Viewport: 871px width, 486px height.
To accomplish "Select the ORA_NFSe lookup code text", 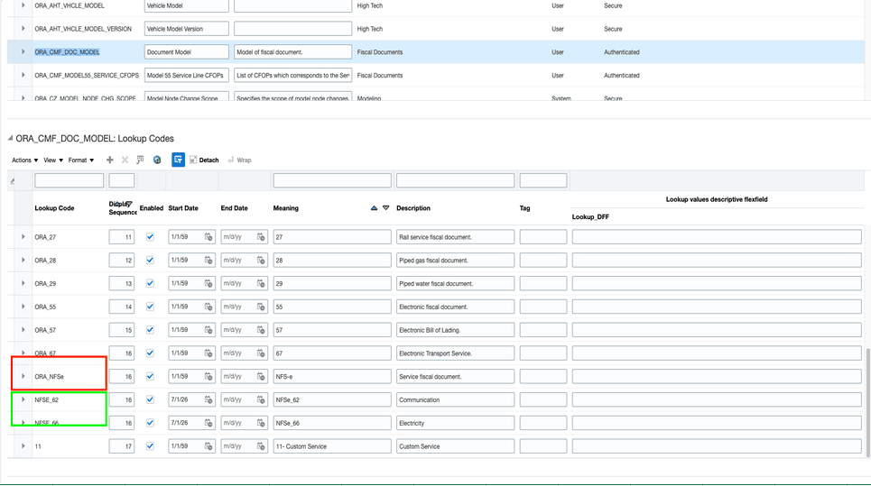I will click(x=49, y=377).
